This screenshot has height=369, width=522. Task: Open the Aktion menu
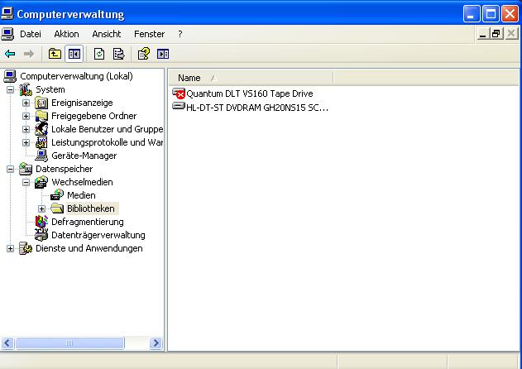(66, 34)
